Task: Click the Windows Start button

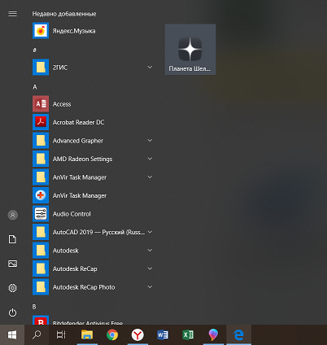Action: pyautogui.click(x=12, y=335)
